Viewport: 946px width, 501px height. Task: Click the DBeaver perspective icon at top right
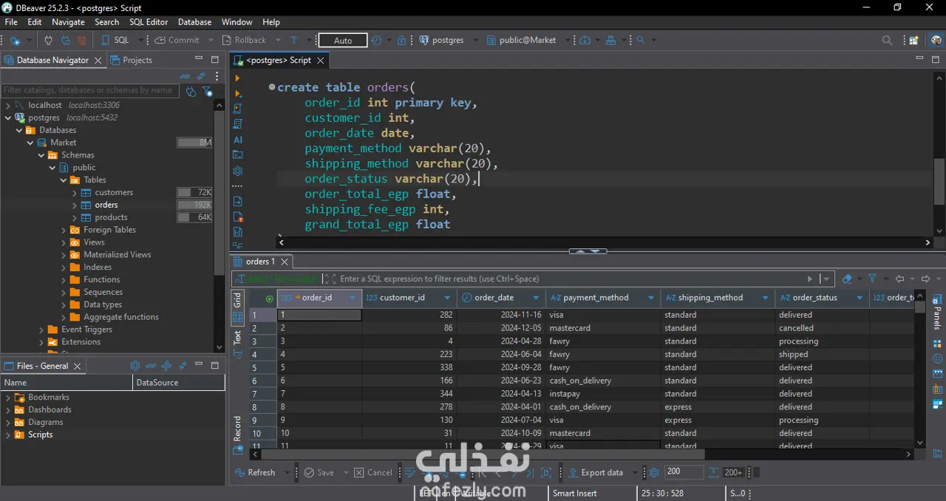point(936,41)
